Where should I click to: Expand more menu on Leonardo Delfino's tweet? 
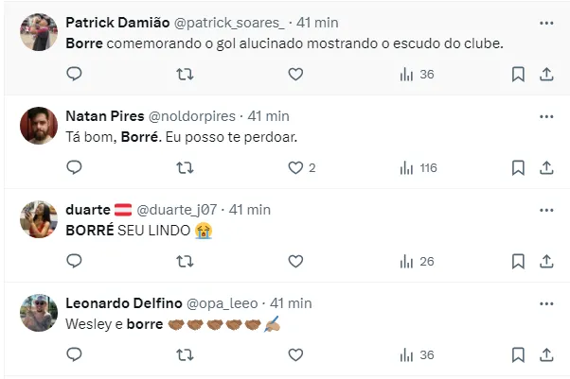[x=546, y=303]
